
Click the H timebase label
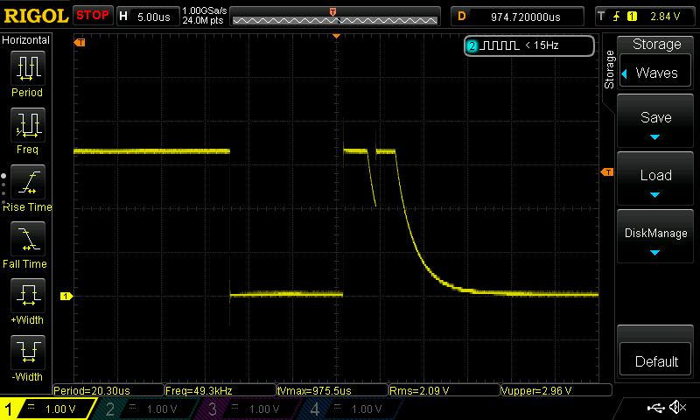pyautogui.click(x=123, y=17)
